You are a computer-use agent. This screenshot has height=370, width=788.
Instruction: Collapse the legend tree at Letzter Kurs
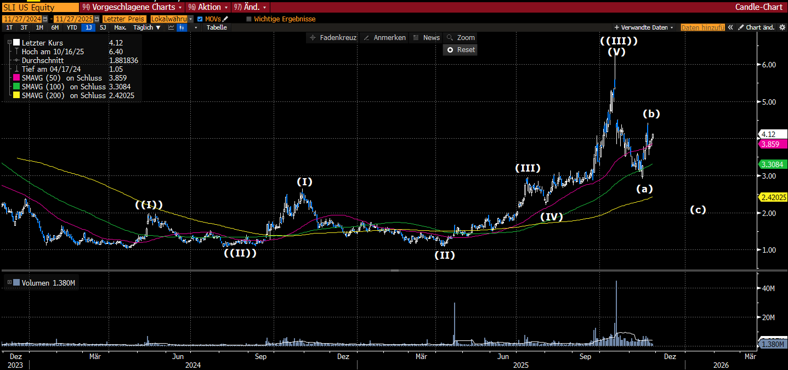(9, 43)
